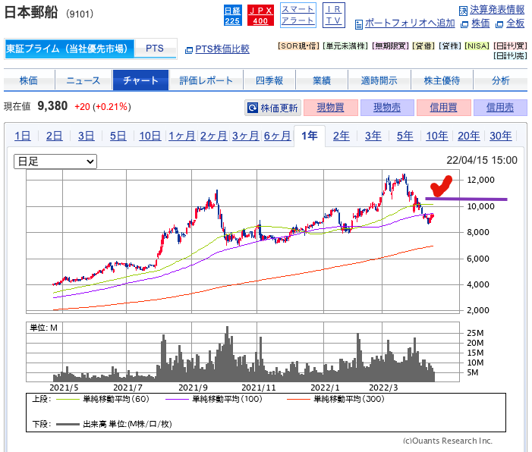The height and width of the screenshot is (452, 532).
Task: Open the 株主優待 tab
Action: click(x=442, y=80)
